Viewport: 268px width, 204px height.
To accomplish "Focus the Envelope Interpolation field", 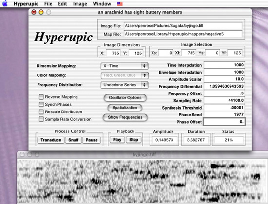I will [224, 72].
